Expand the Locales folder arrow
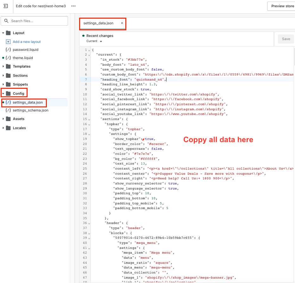This screenshot has width=295, height=283. pyautogui.click(x=3, y=128)
